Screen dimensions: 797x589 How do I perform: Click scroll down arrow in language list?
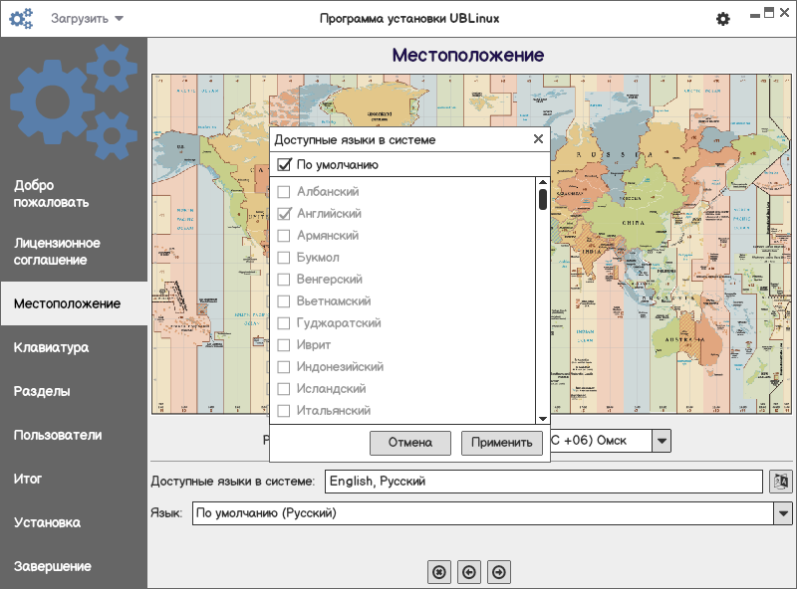(x=543, y=419)
